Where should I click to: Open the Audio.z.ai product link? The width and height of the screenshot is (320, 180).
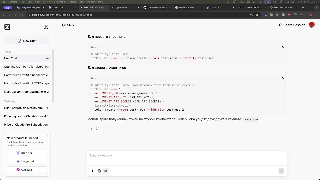27,170
